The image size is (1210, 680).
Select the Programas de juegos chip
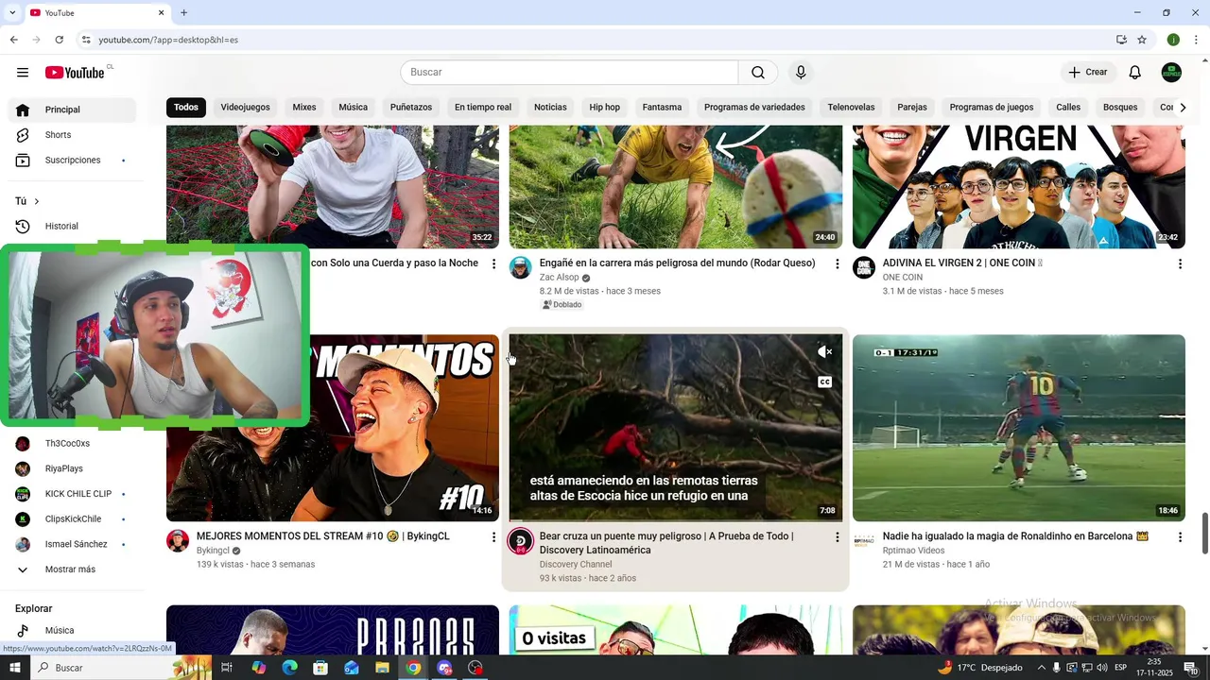pyautogui.click(x=992, y=108)
